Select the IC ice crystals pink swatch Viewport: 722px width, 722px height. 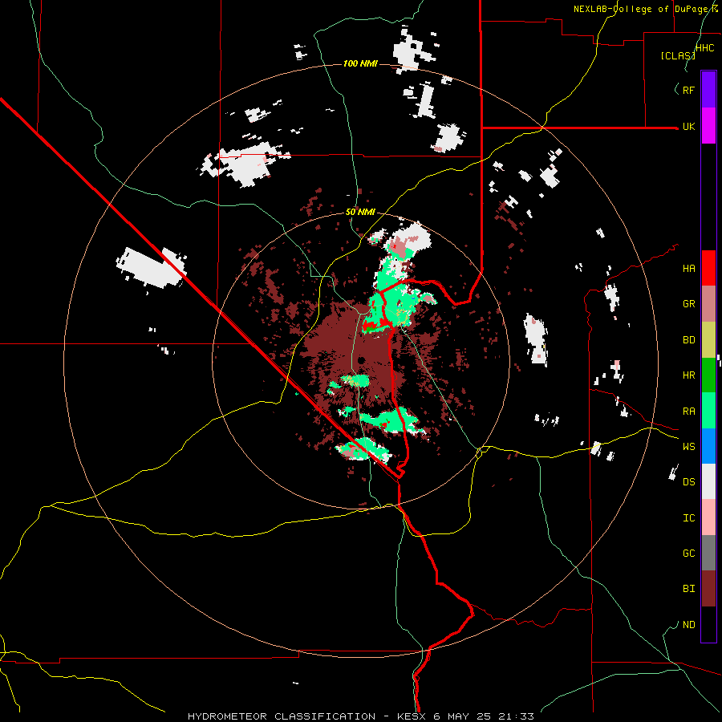[x=708, y=517]
